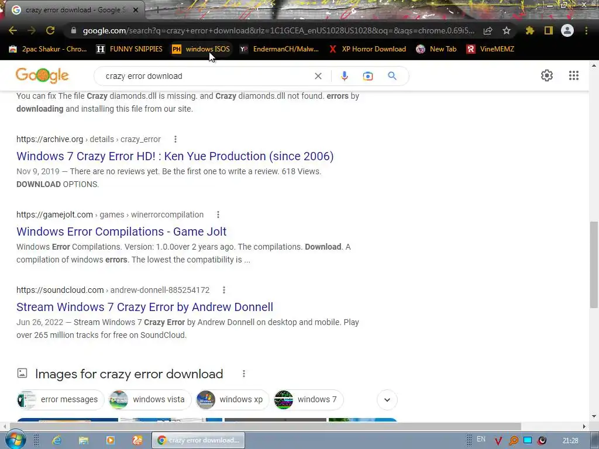Open the orange app icon on taskbar
Image resolution: width=599 pixels, height=449 pixels.
(x=137, y=440)
